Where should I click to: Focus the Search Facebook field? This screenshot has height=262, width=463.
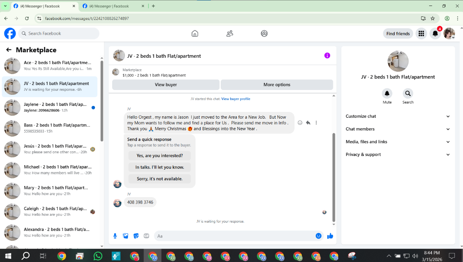(x=59, y=33)
